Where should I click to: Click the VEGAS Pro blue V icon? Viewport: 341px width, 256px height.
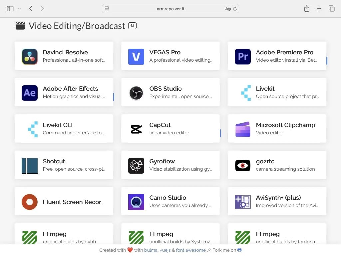136,57
